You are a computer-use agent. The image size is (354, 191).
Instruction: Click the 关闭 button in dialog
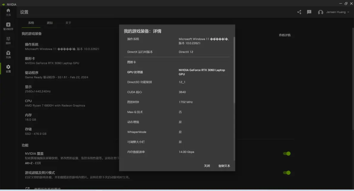click(x=207, y=166)
